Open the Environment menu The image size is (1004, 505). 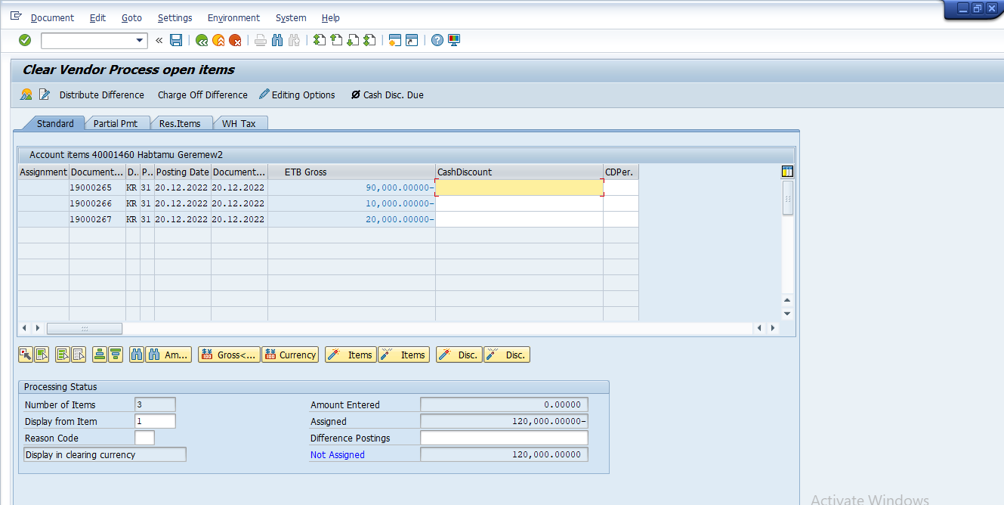point(233,17)
